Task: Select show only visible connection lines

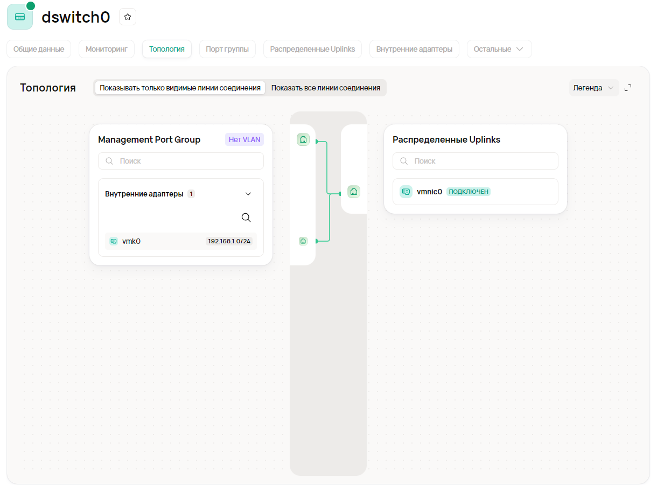Action: (x=180, y=88)
